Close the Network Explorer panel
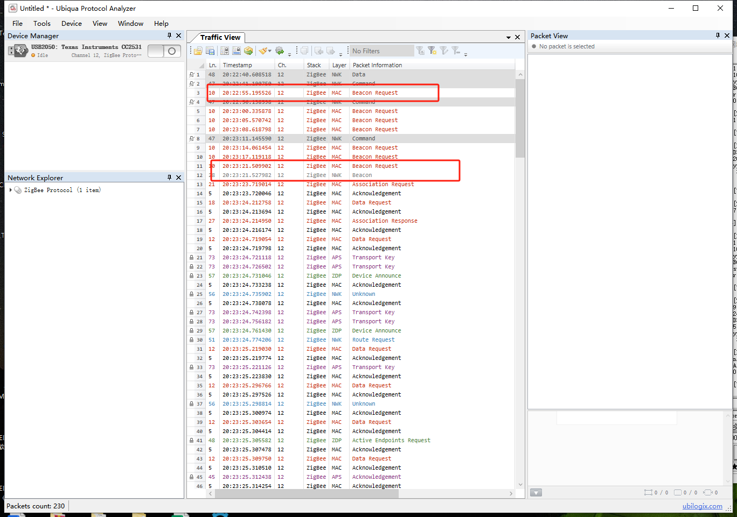 179,178
